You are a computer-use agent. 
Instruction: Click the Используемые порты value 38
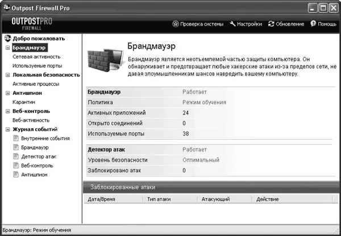[185, 133]
